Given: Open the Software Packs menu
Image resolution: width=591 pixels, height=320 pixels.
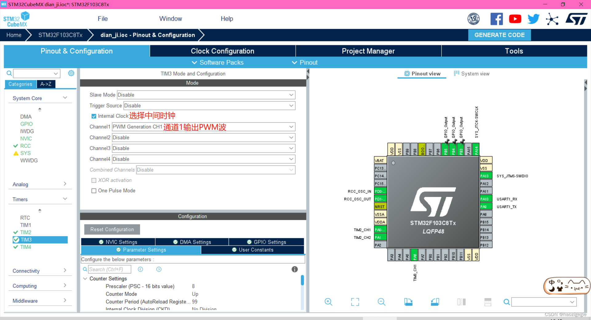Looking at the screenshot, I should [218, 62].
